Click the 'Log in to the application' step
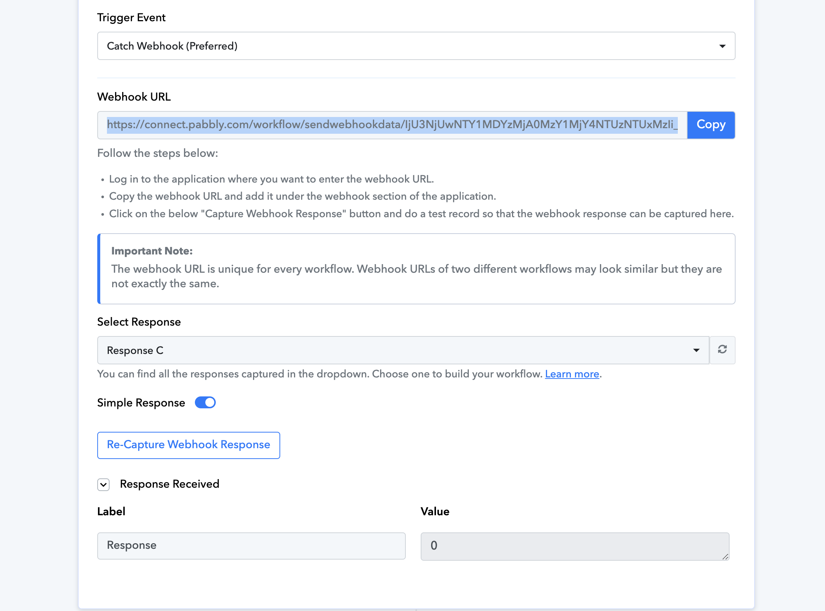The image size is (825, 611). click(x=271, y=179)
